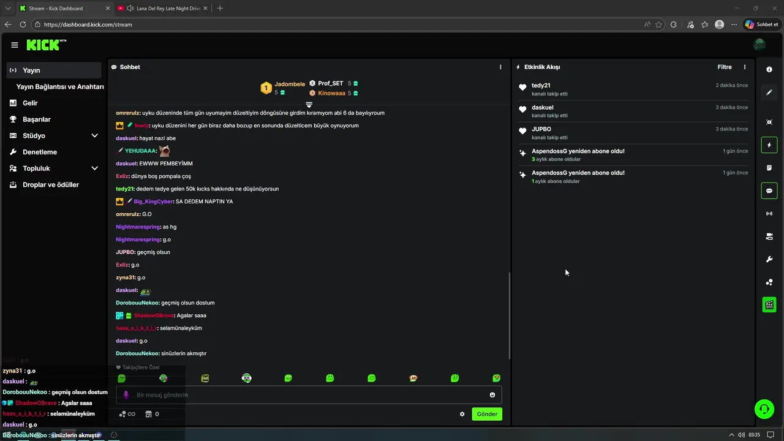Expand the Stüdyo sidebar section
This screenshot has width=784, height=441.
coord(94,135)
